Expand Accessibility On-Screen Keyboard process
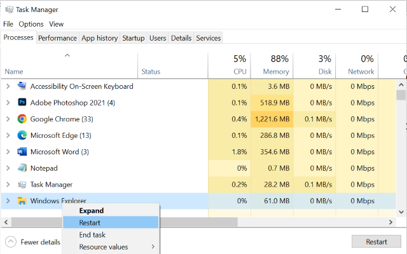Viewport: 407px width, 254px height. [x=8, y=86]
